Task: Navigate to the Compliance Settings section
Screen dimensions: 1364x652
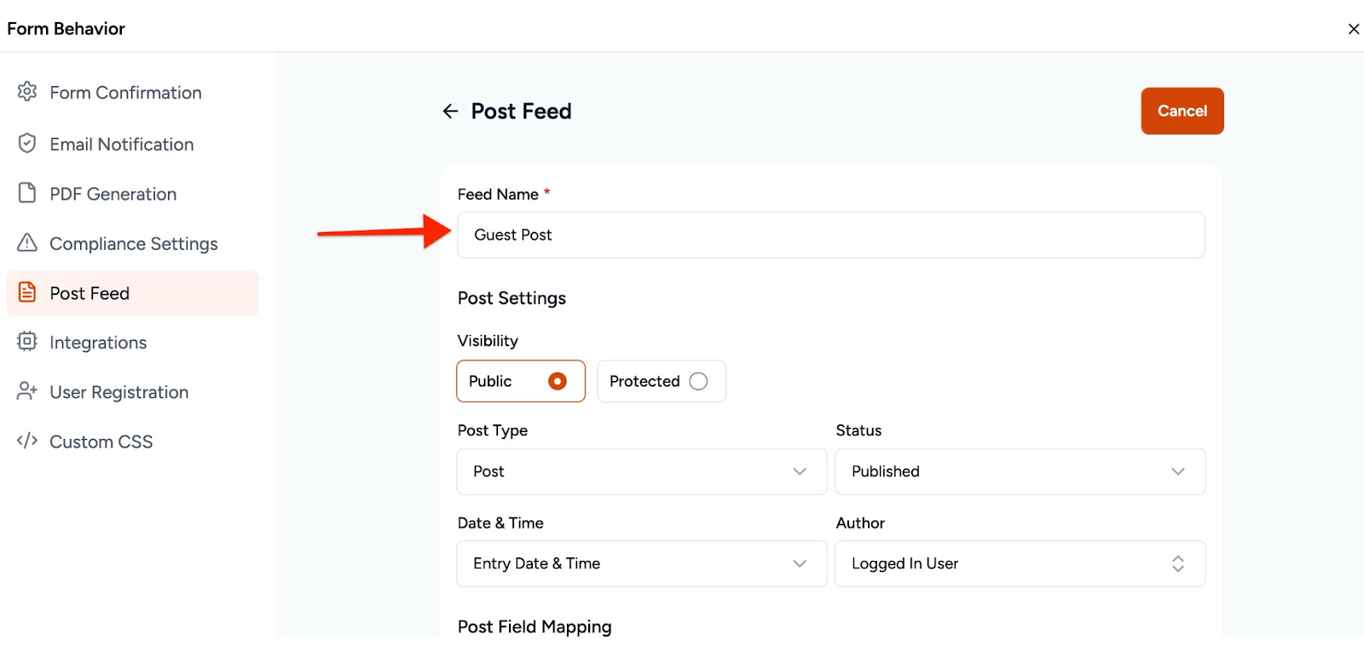Action: point(134,243)
